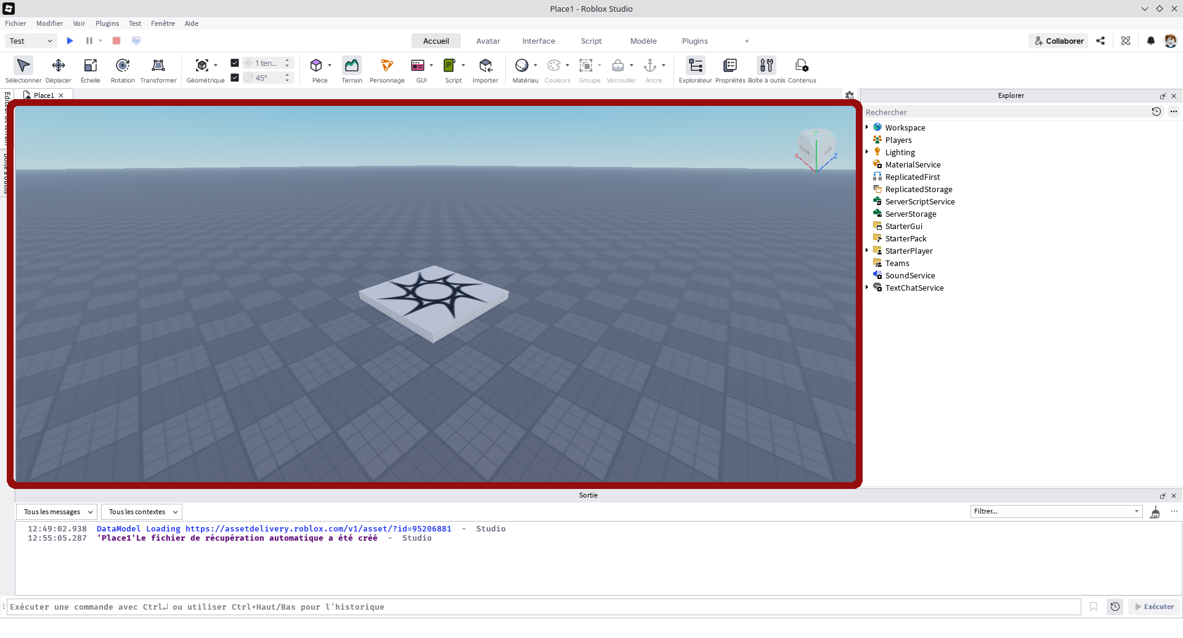
Task: Select the Déplacer move tool
Action: pos(59,70)
